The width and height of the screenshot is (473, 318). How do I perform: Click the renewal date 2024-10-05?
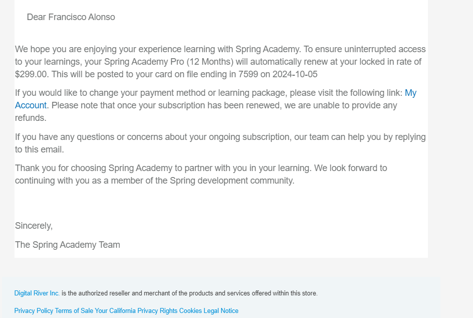point(295,74)
